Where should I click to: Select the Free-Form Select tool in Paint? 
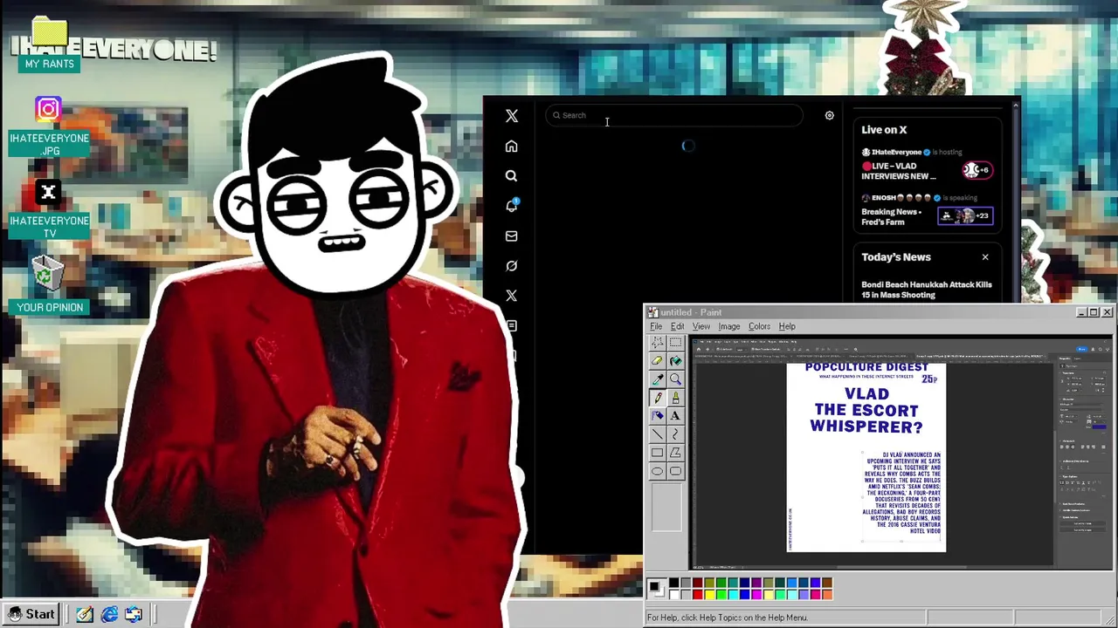pyautogui.click(x=657, y=343)
